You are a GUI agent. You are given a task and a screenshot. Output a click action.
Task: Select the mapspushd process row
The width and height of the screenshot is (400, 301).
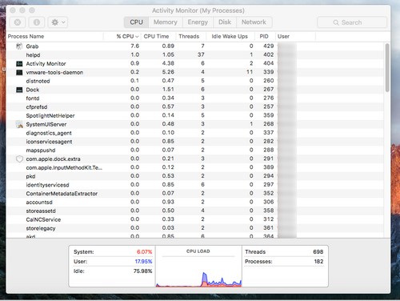tap(195, 150)
